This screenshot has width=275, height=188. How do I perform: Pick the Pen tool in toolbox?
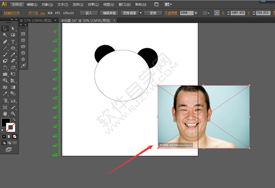click(5, 42)
